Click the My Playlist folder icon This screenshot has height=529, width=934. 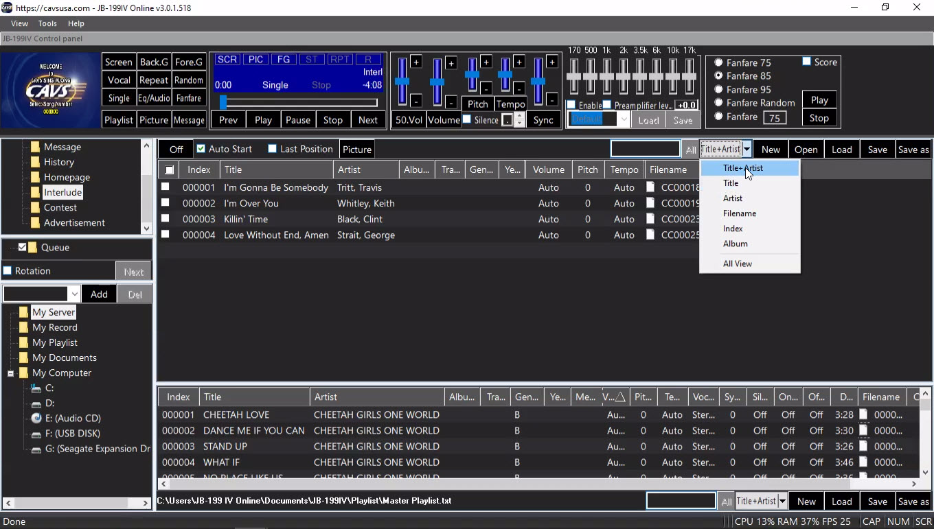pyautogui.click(x=23, y=342)
